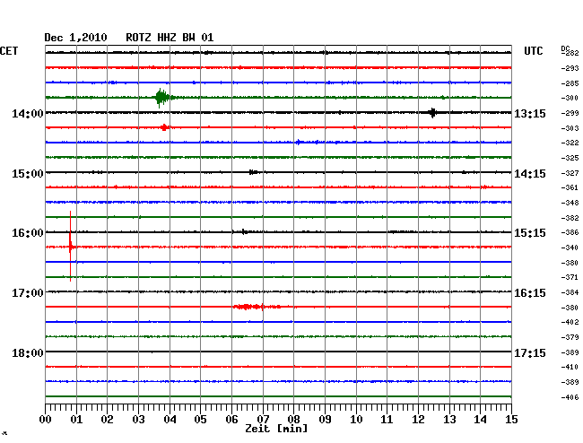Select the 14:00 CET time label
This screenshot has height=443, width=583.
[28, 113]
